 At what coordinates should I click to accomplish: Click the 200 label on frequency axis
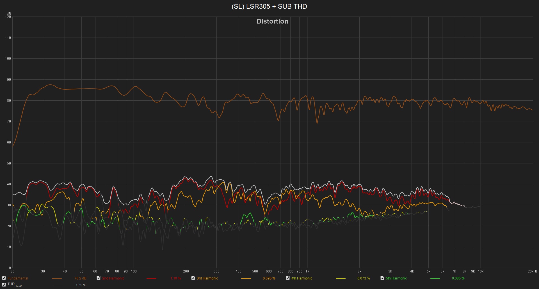(x=186, y=271)
